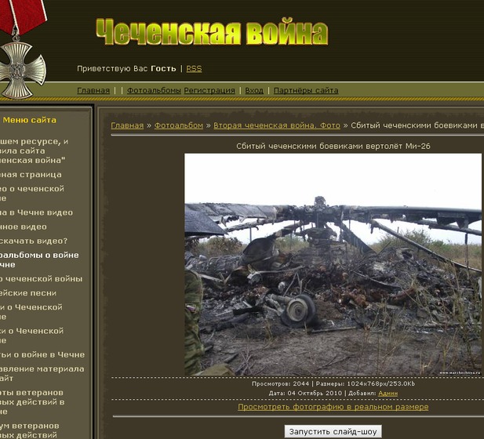Open sidebar 'альбомы о войне' item

pos(39,259)
